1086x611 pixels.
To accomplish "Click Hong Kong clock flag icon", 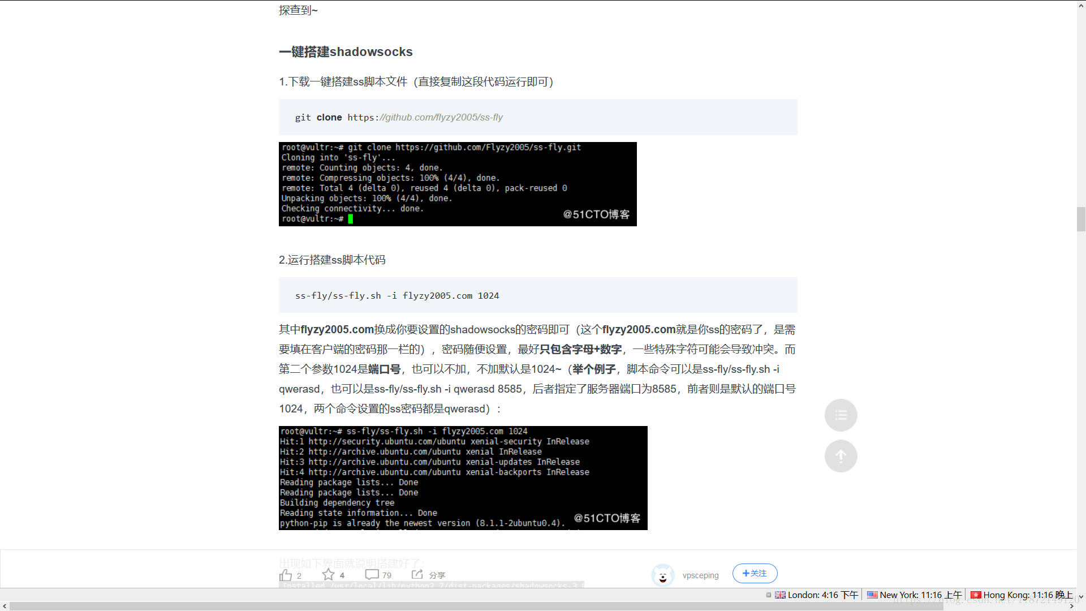I will click(976, 595).
